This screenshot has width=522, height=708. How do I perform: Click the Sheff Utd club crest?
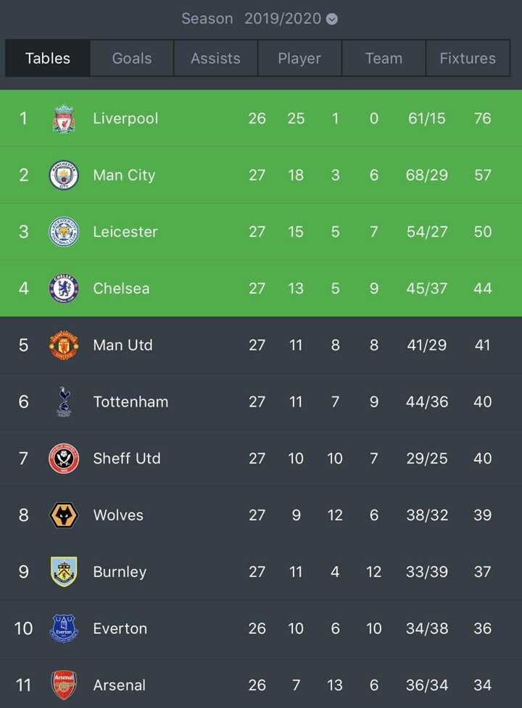[x=64, y=458]
